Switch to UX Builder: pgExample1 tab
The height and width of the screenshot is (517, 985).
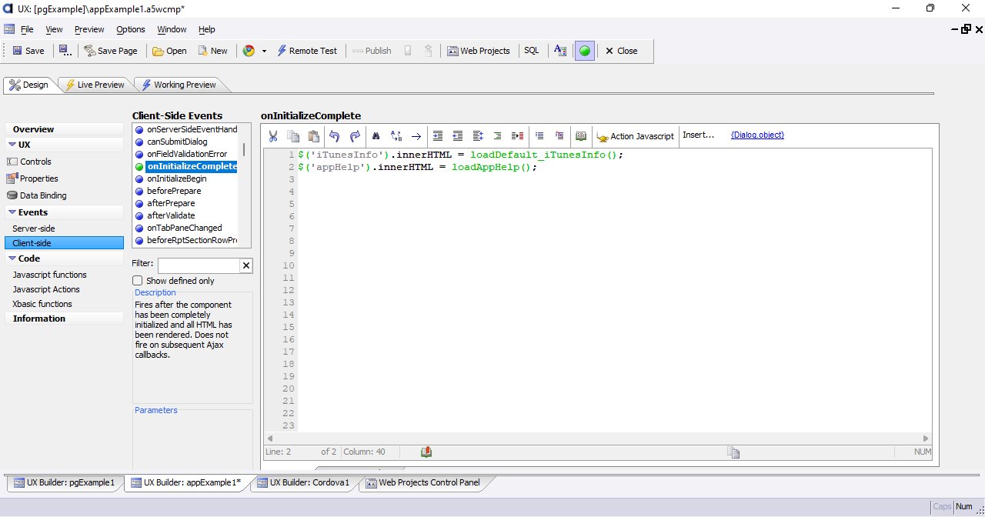click(64, 483)
